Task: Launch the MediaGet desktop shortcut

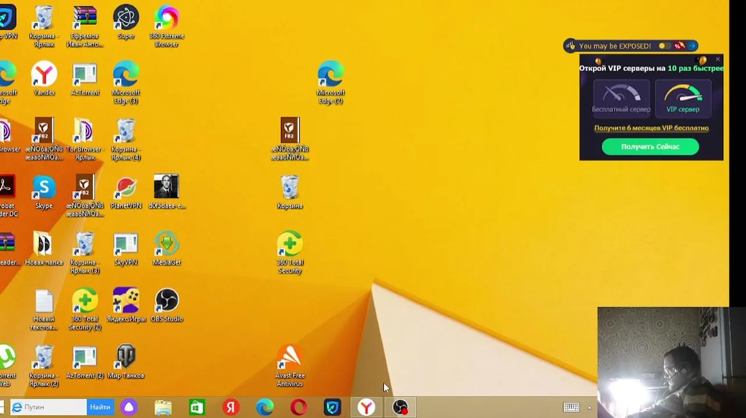Action: coord(167,248)
